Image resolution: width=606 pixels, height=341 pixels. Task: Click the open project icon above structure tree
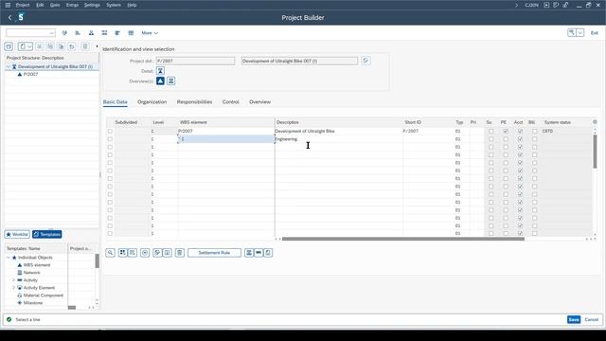9,46
